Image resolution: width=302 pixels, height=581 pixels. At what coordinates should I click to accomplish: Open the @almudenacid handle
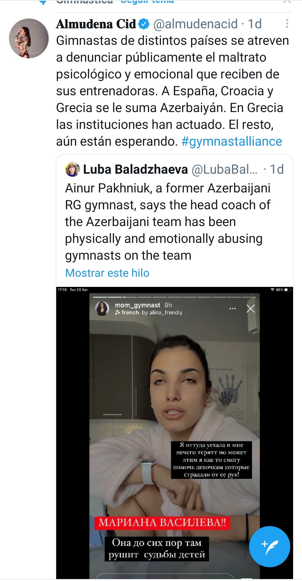click(195, 24)
